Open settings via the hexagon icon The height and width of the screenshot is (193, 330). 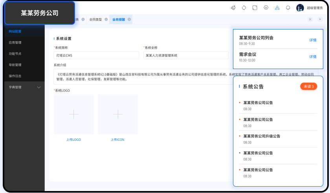point(266,7)
